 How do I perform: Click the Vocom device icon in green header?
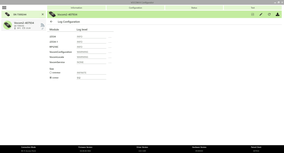52,14
